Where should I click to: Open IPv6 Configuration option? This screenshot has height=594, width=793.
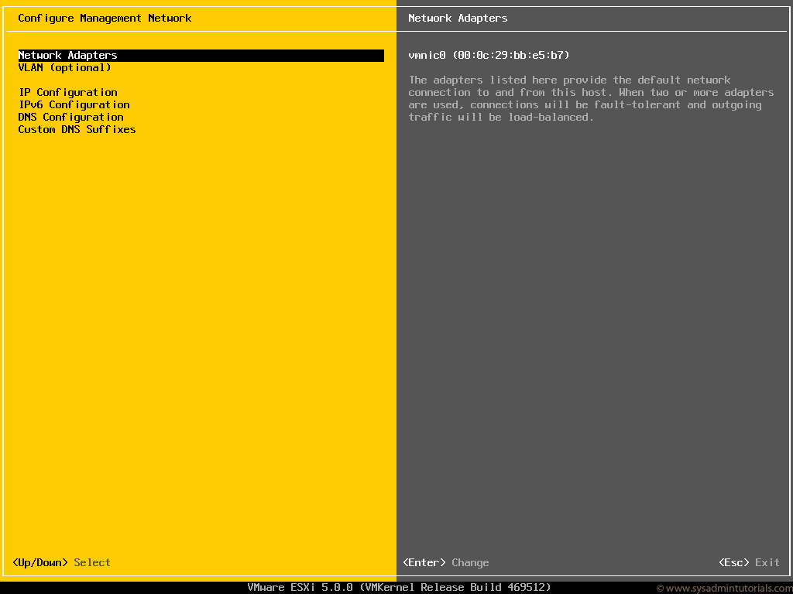pos(74,104)
